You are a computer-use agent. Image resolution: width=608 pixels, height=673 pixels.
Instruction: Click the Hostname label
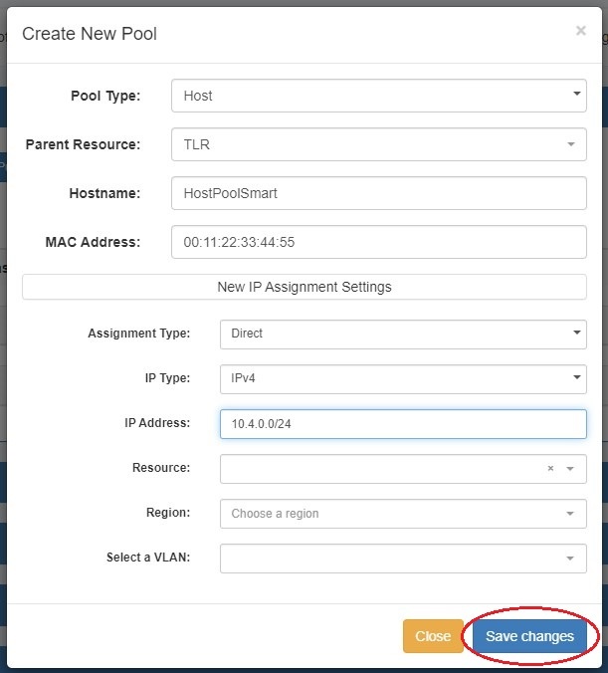[104, 193]
